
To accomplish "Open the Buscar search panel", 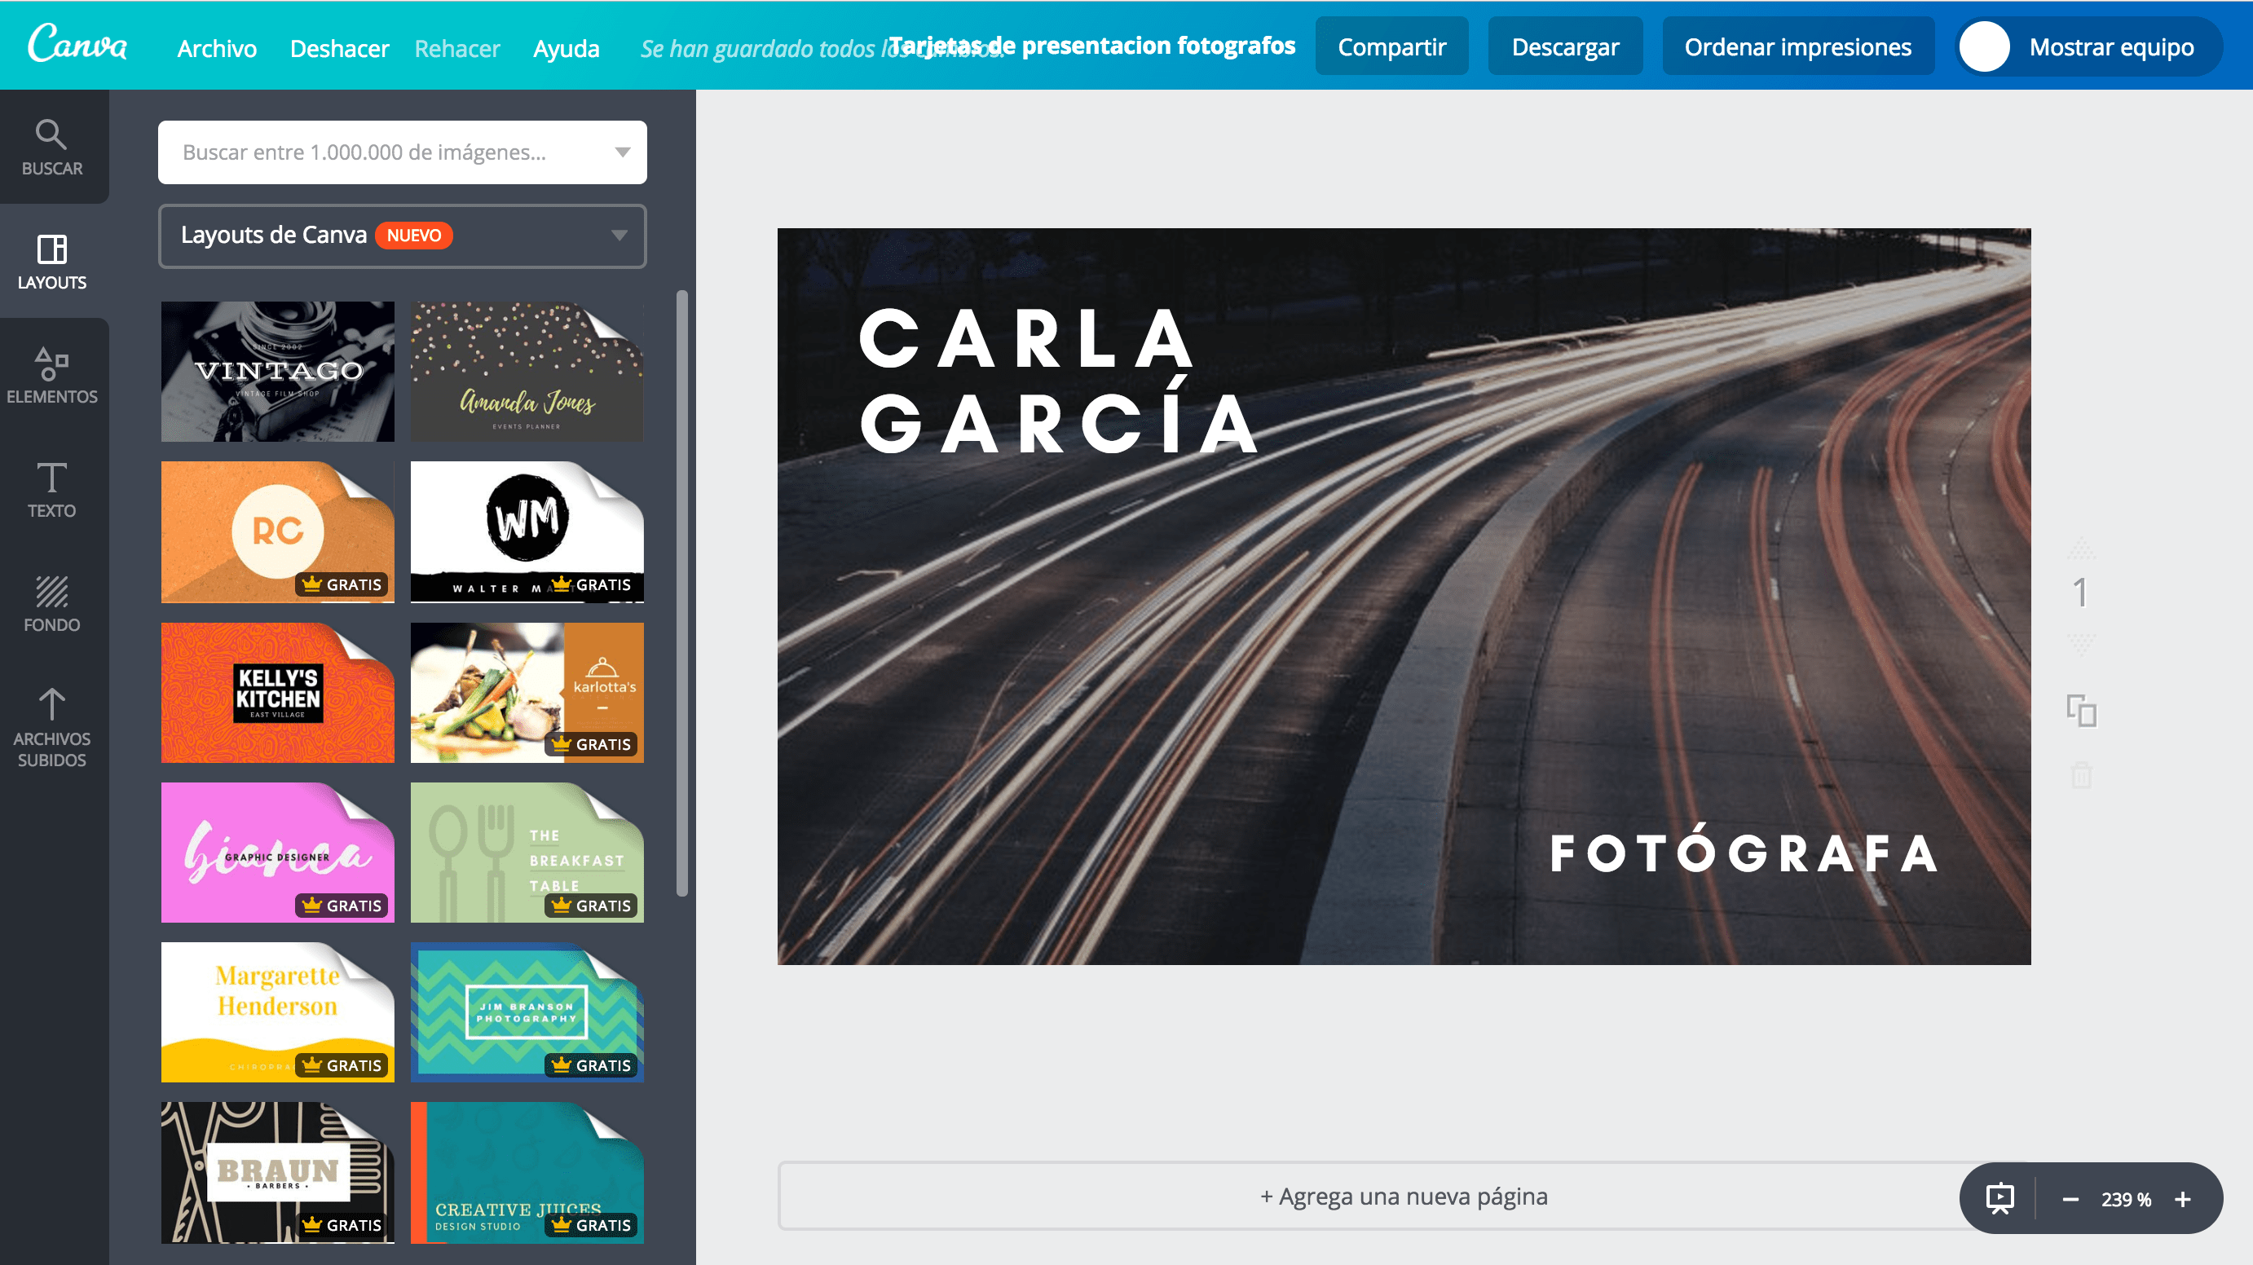I will [53, 147].
